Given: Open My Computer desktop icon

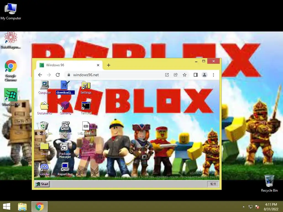Looking at the screenshot, I should click(11, 11).
